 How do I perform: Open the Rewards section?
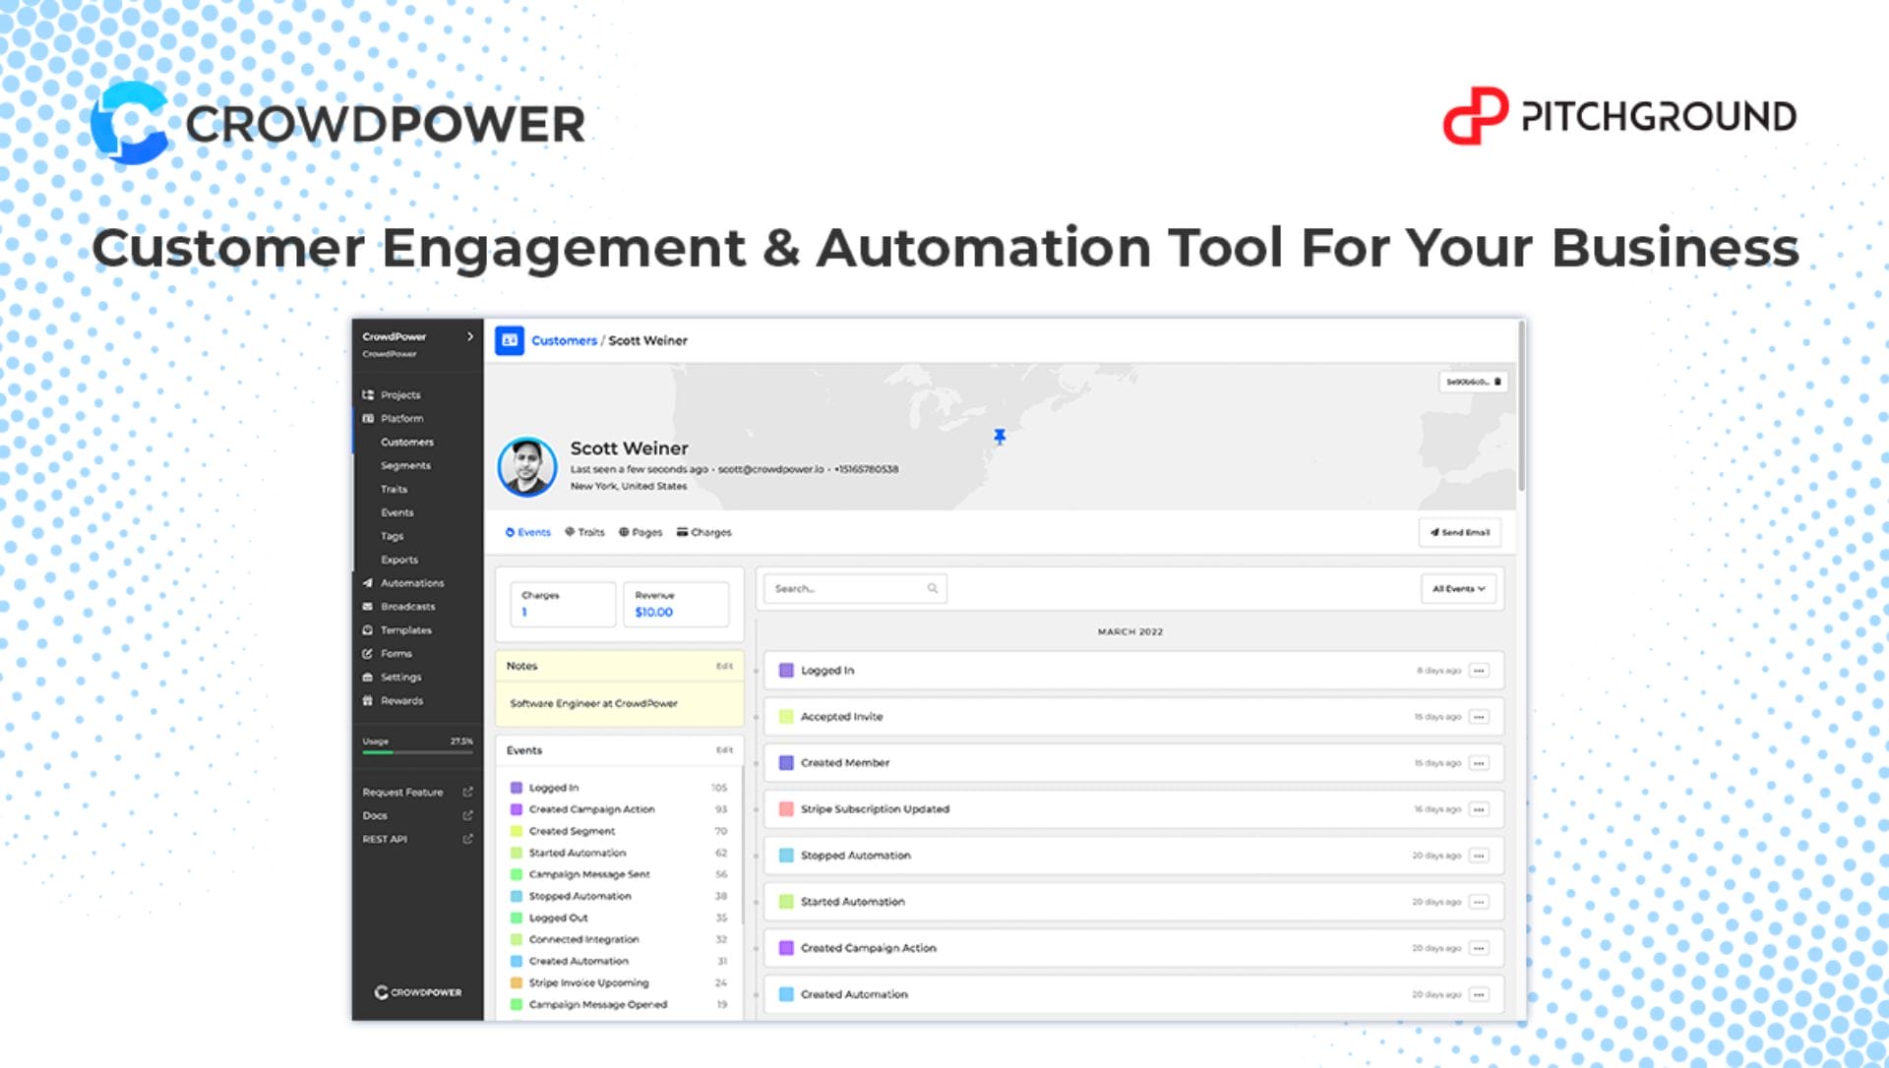pos(401,701)
